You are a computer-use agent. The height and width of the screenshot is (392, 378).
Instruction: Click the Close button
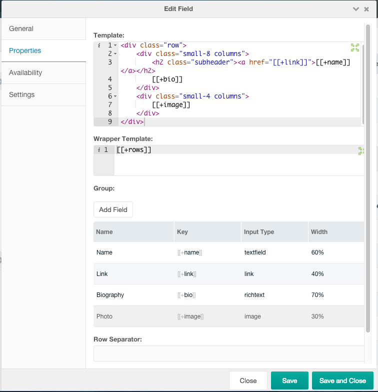(248, 380)
